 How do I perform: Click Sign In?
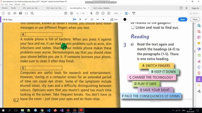click(195, 8)
